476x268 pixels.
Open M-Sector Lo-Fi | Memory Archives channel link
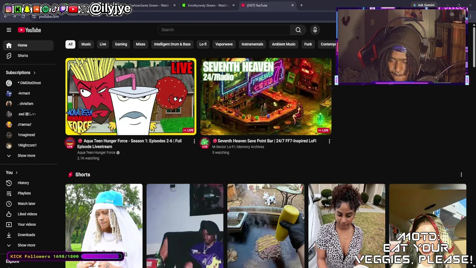click(238, 147)
